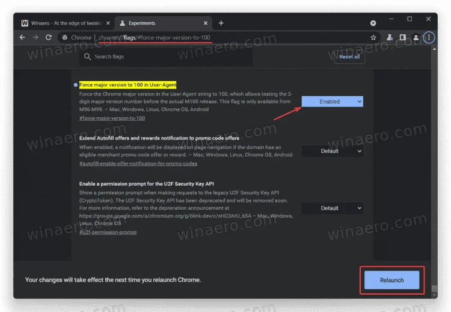Close the Winaero tab
Image resolution: width=451 pixels, height=312 pixels.
point(108,23)
